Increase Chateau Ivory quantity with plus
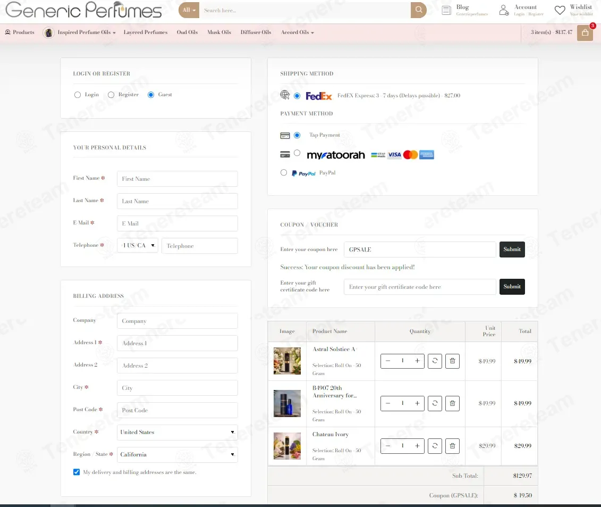Image resolution: width=601 pixels, height=507 pixels. pos(417,446)
